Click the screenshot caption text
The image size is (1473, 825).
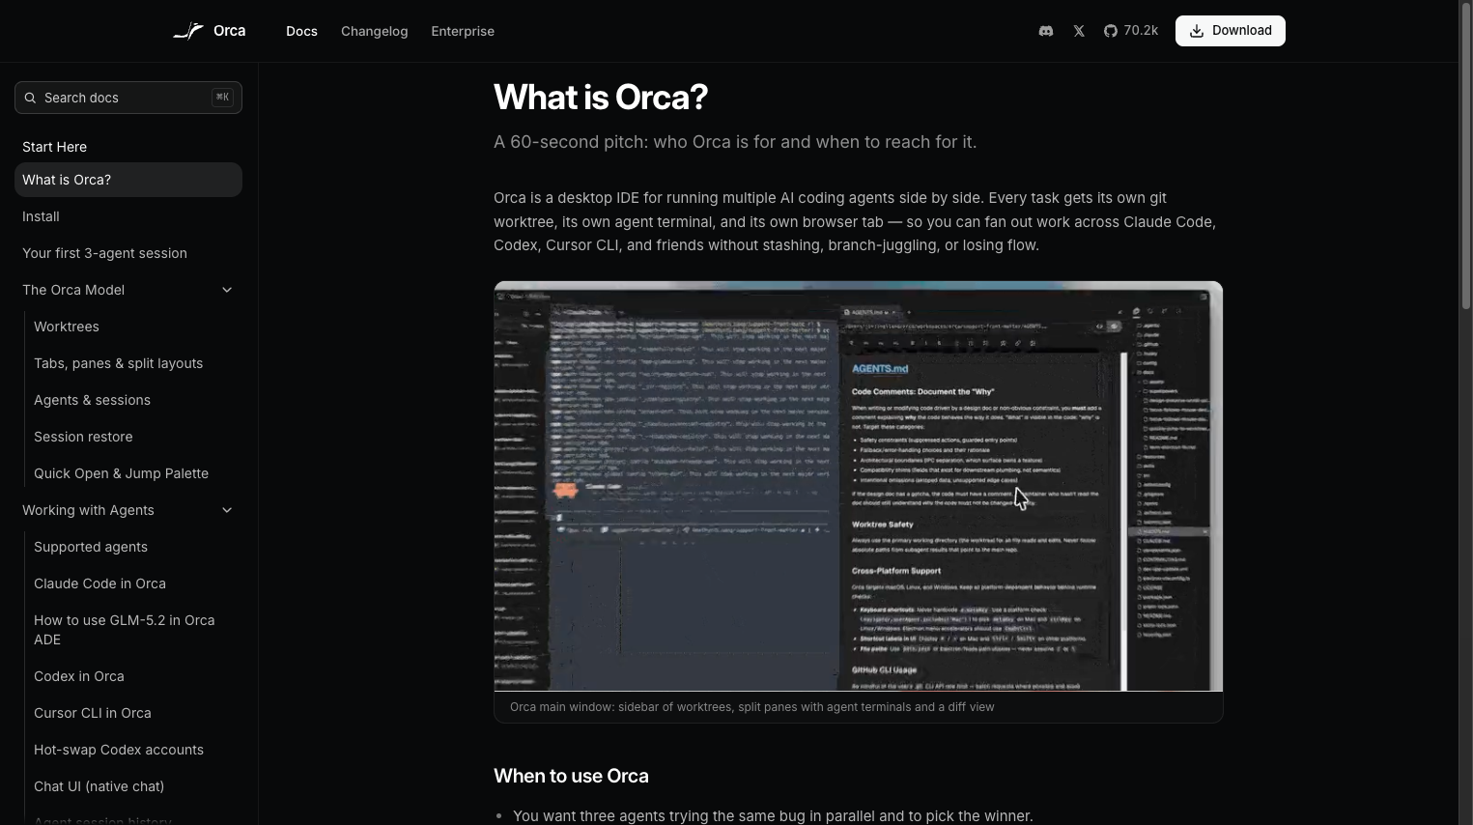[752, 707]
